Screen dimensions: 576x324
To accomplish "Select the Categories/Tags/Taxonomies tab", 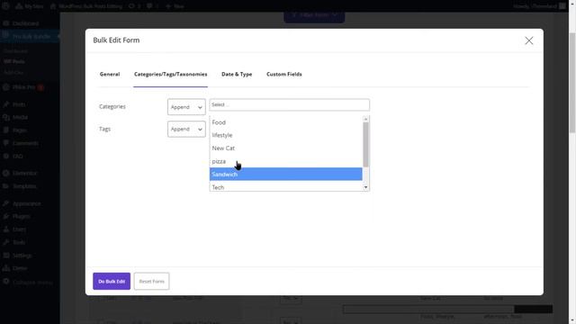I will (x=170, y=74).
